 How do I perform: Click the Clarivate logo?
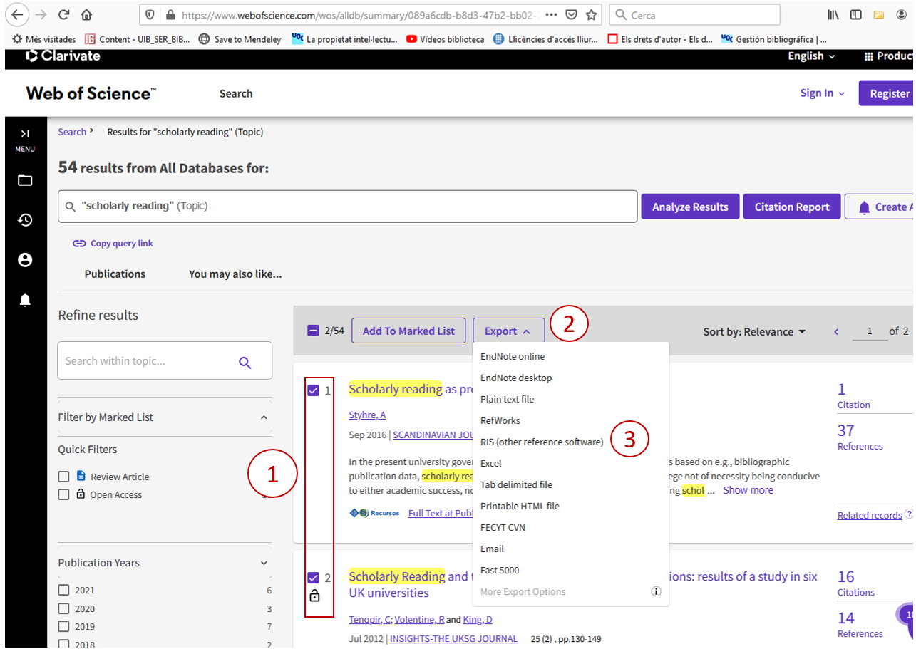point(63,56)
